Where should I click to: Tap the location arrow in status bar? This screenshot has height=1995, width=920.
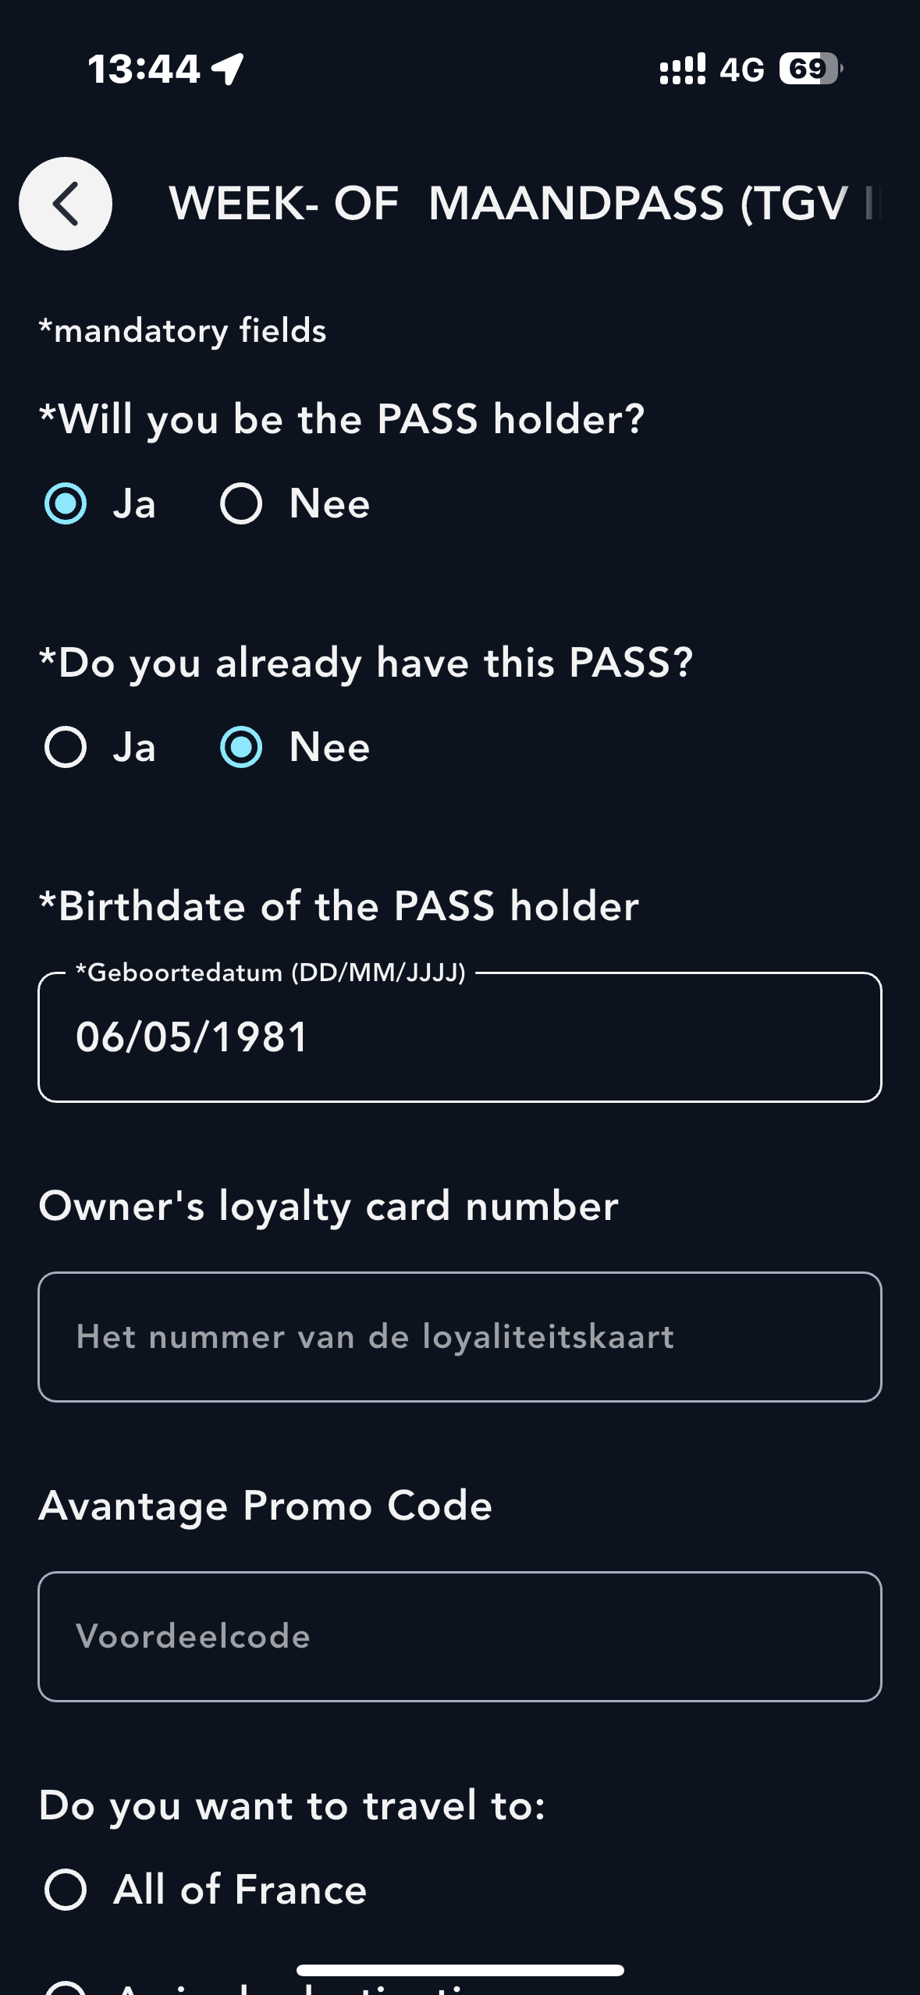click(x=229, y=69)
